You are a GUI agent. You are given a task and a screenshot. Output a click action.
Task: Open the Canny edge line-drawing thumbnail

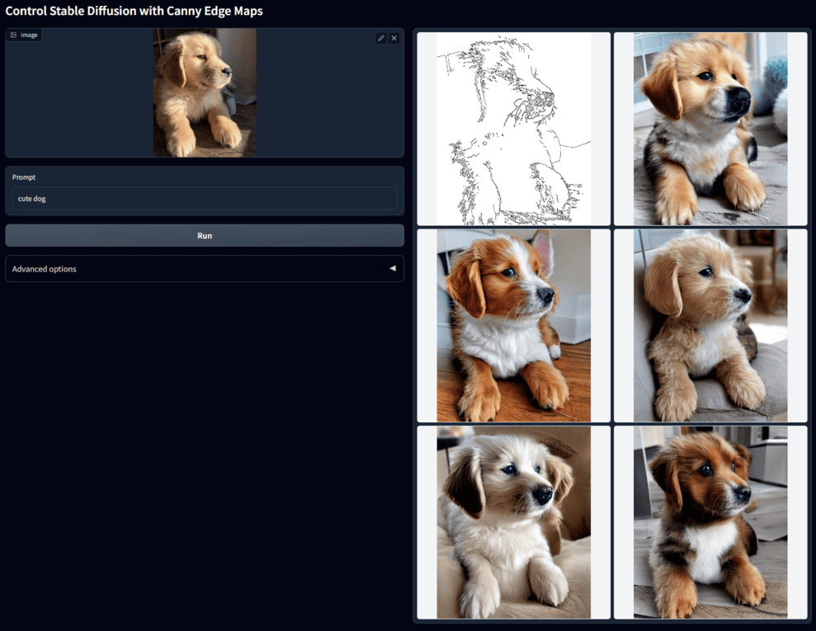pos(513,129)
